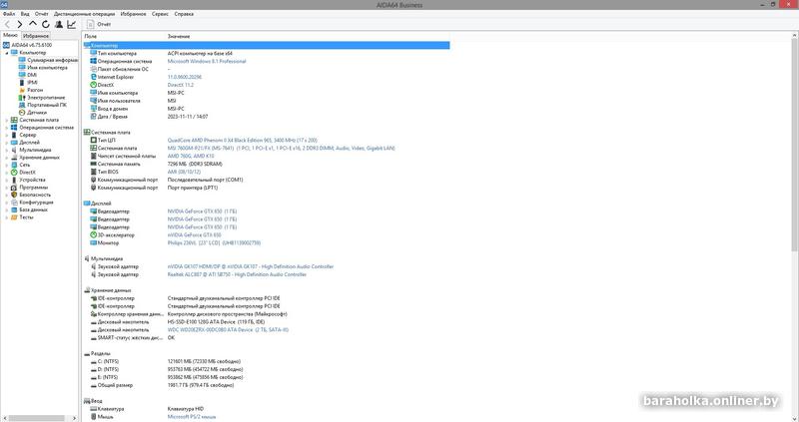799x422 pixels.
Task: Expand the Дисплей node in the left tree
Action: [x=7, y=143]
